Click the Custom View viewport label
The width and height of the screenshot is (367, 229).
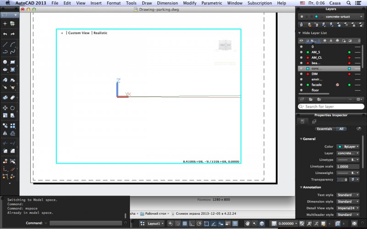[79, 33]
